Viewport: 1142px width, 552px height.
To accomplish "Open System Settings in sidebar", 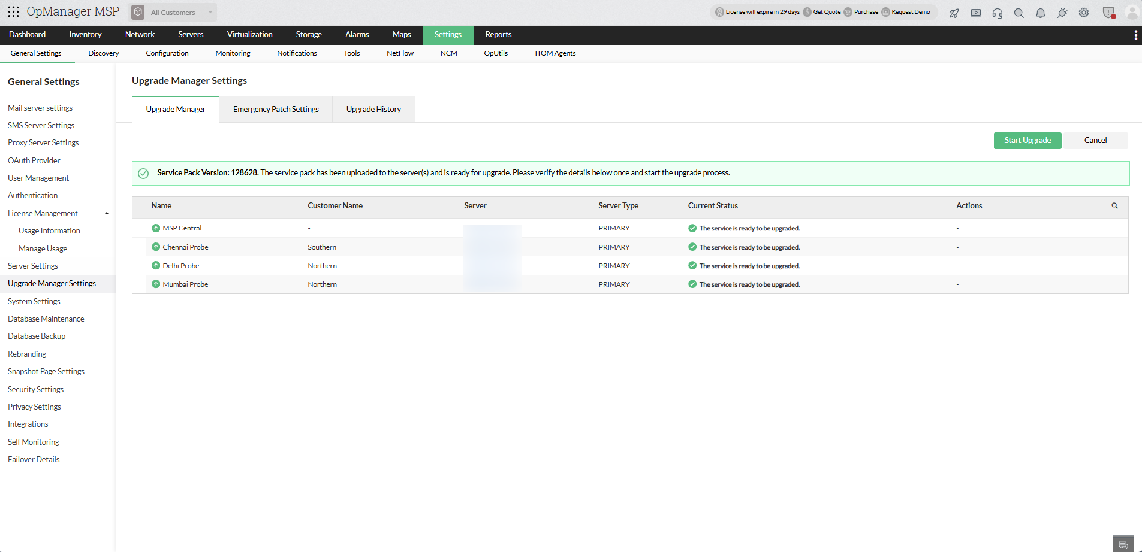I will point(34,302).
